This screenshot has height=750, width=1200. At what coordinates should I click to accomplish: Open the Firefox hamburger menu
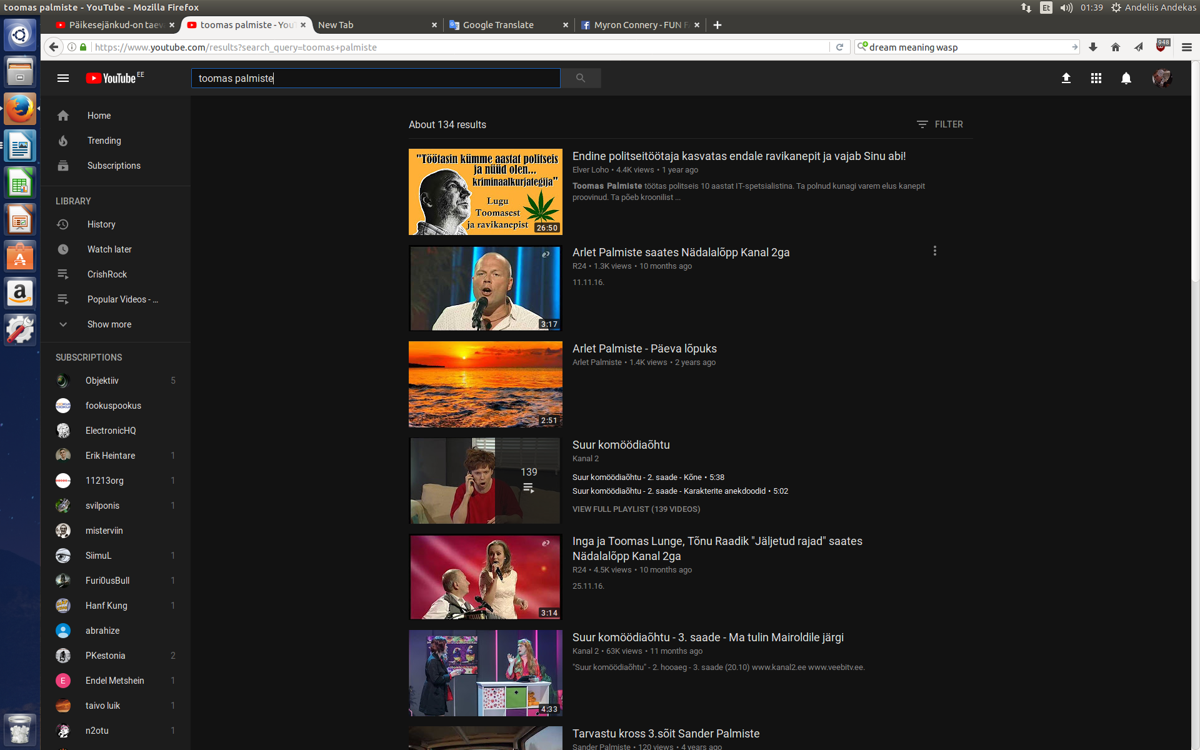click(1187, 47)
